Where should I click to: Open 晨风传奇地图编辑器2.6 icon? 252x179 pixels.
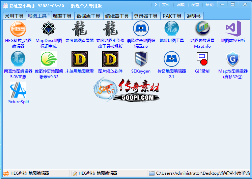141,29
